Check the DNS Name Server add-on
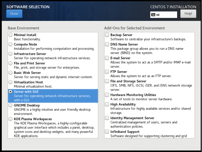202x152 pixels. point(107,44)
